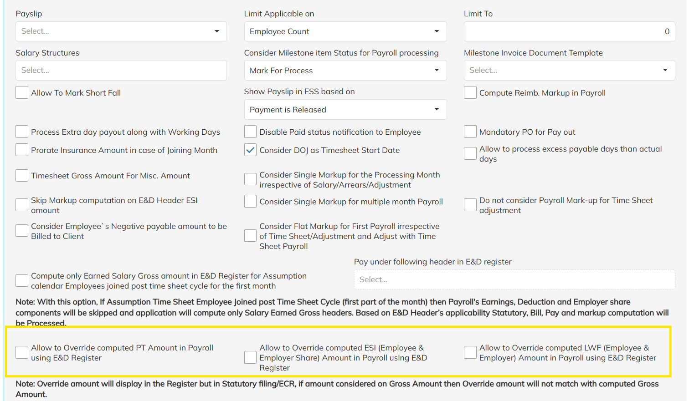Expand the Limit Applicable on dropdown
The image size is (689, 401).
pyautogui.click(x=345, y=31)
